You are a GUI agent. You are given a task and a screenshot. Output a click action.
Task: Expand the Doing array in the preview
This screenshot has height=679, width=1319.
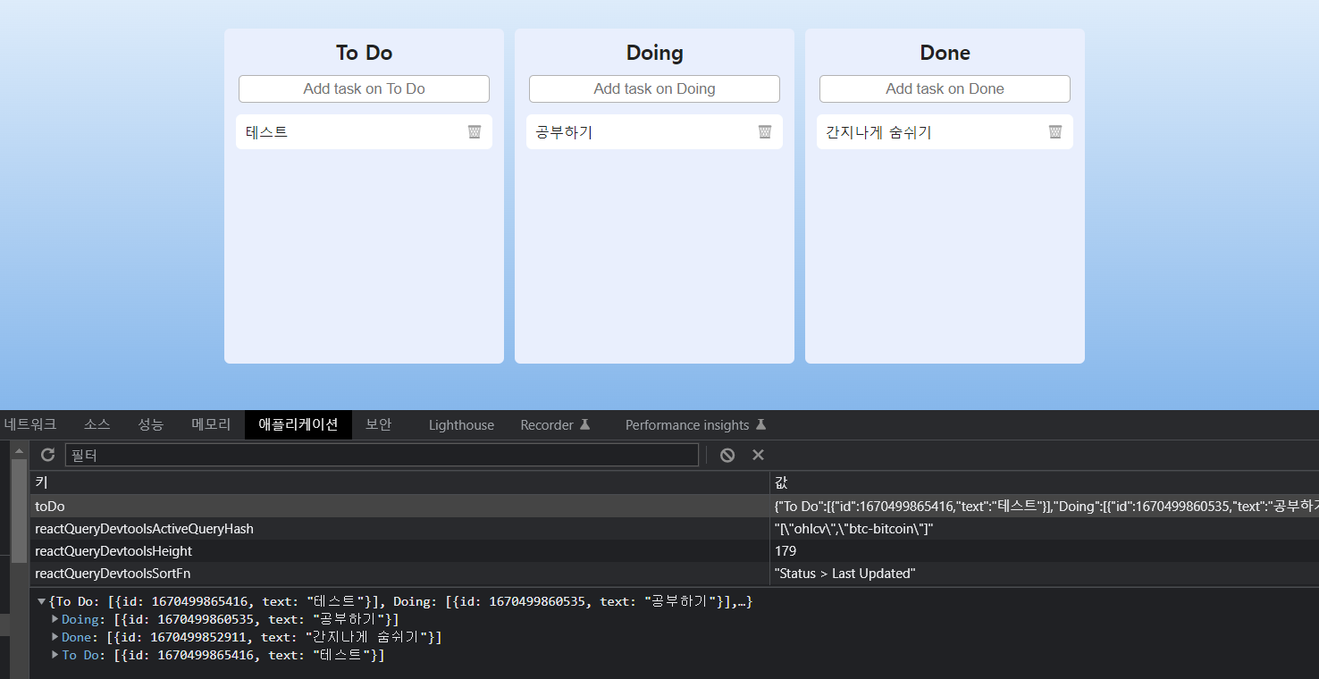55,619
